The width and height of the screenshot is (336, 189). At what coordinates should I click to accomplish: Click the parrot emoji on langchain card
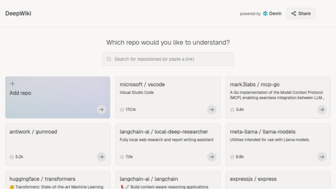tap(122, 187)
